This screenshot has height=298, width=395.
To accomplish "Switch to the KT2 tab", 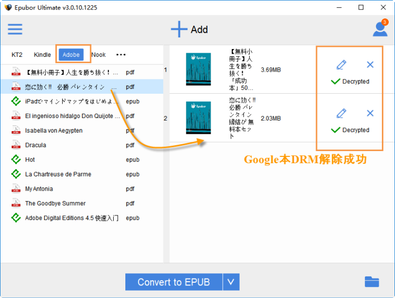I will (17, 55).
